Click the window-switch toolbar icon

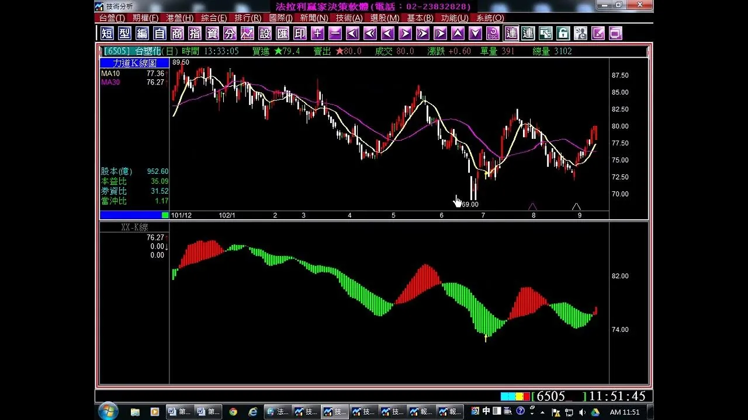tap(545, 33)
